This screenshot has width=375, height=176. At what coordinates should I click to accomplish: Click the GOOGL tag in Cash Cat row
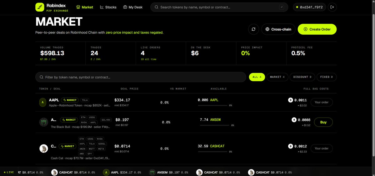(102, 144)
